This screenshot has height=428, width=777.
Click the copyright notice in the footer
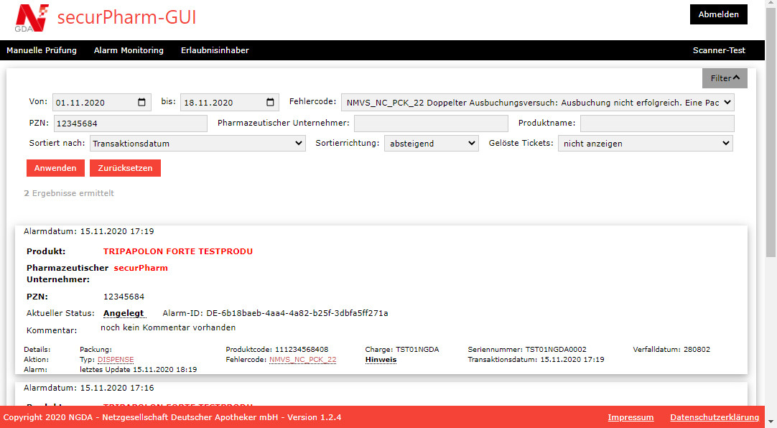(172, 417)
